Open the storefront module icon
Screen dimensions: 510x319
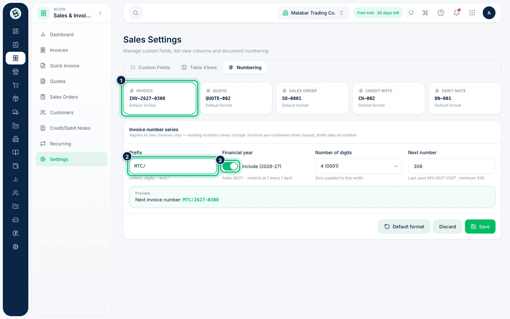(16, 72)
